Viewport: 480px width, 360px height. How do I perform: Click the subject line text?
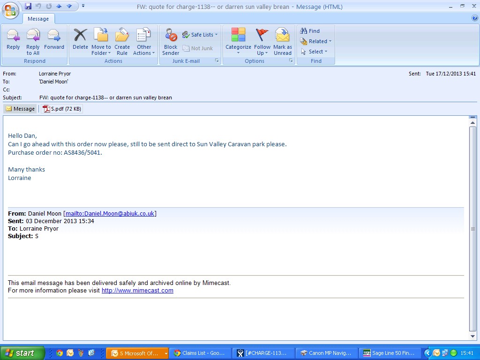105,97
